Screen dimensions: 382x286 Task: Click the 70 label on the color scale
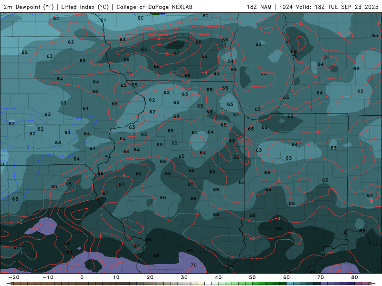click(320, 277)
